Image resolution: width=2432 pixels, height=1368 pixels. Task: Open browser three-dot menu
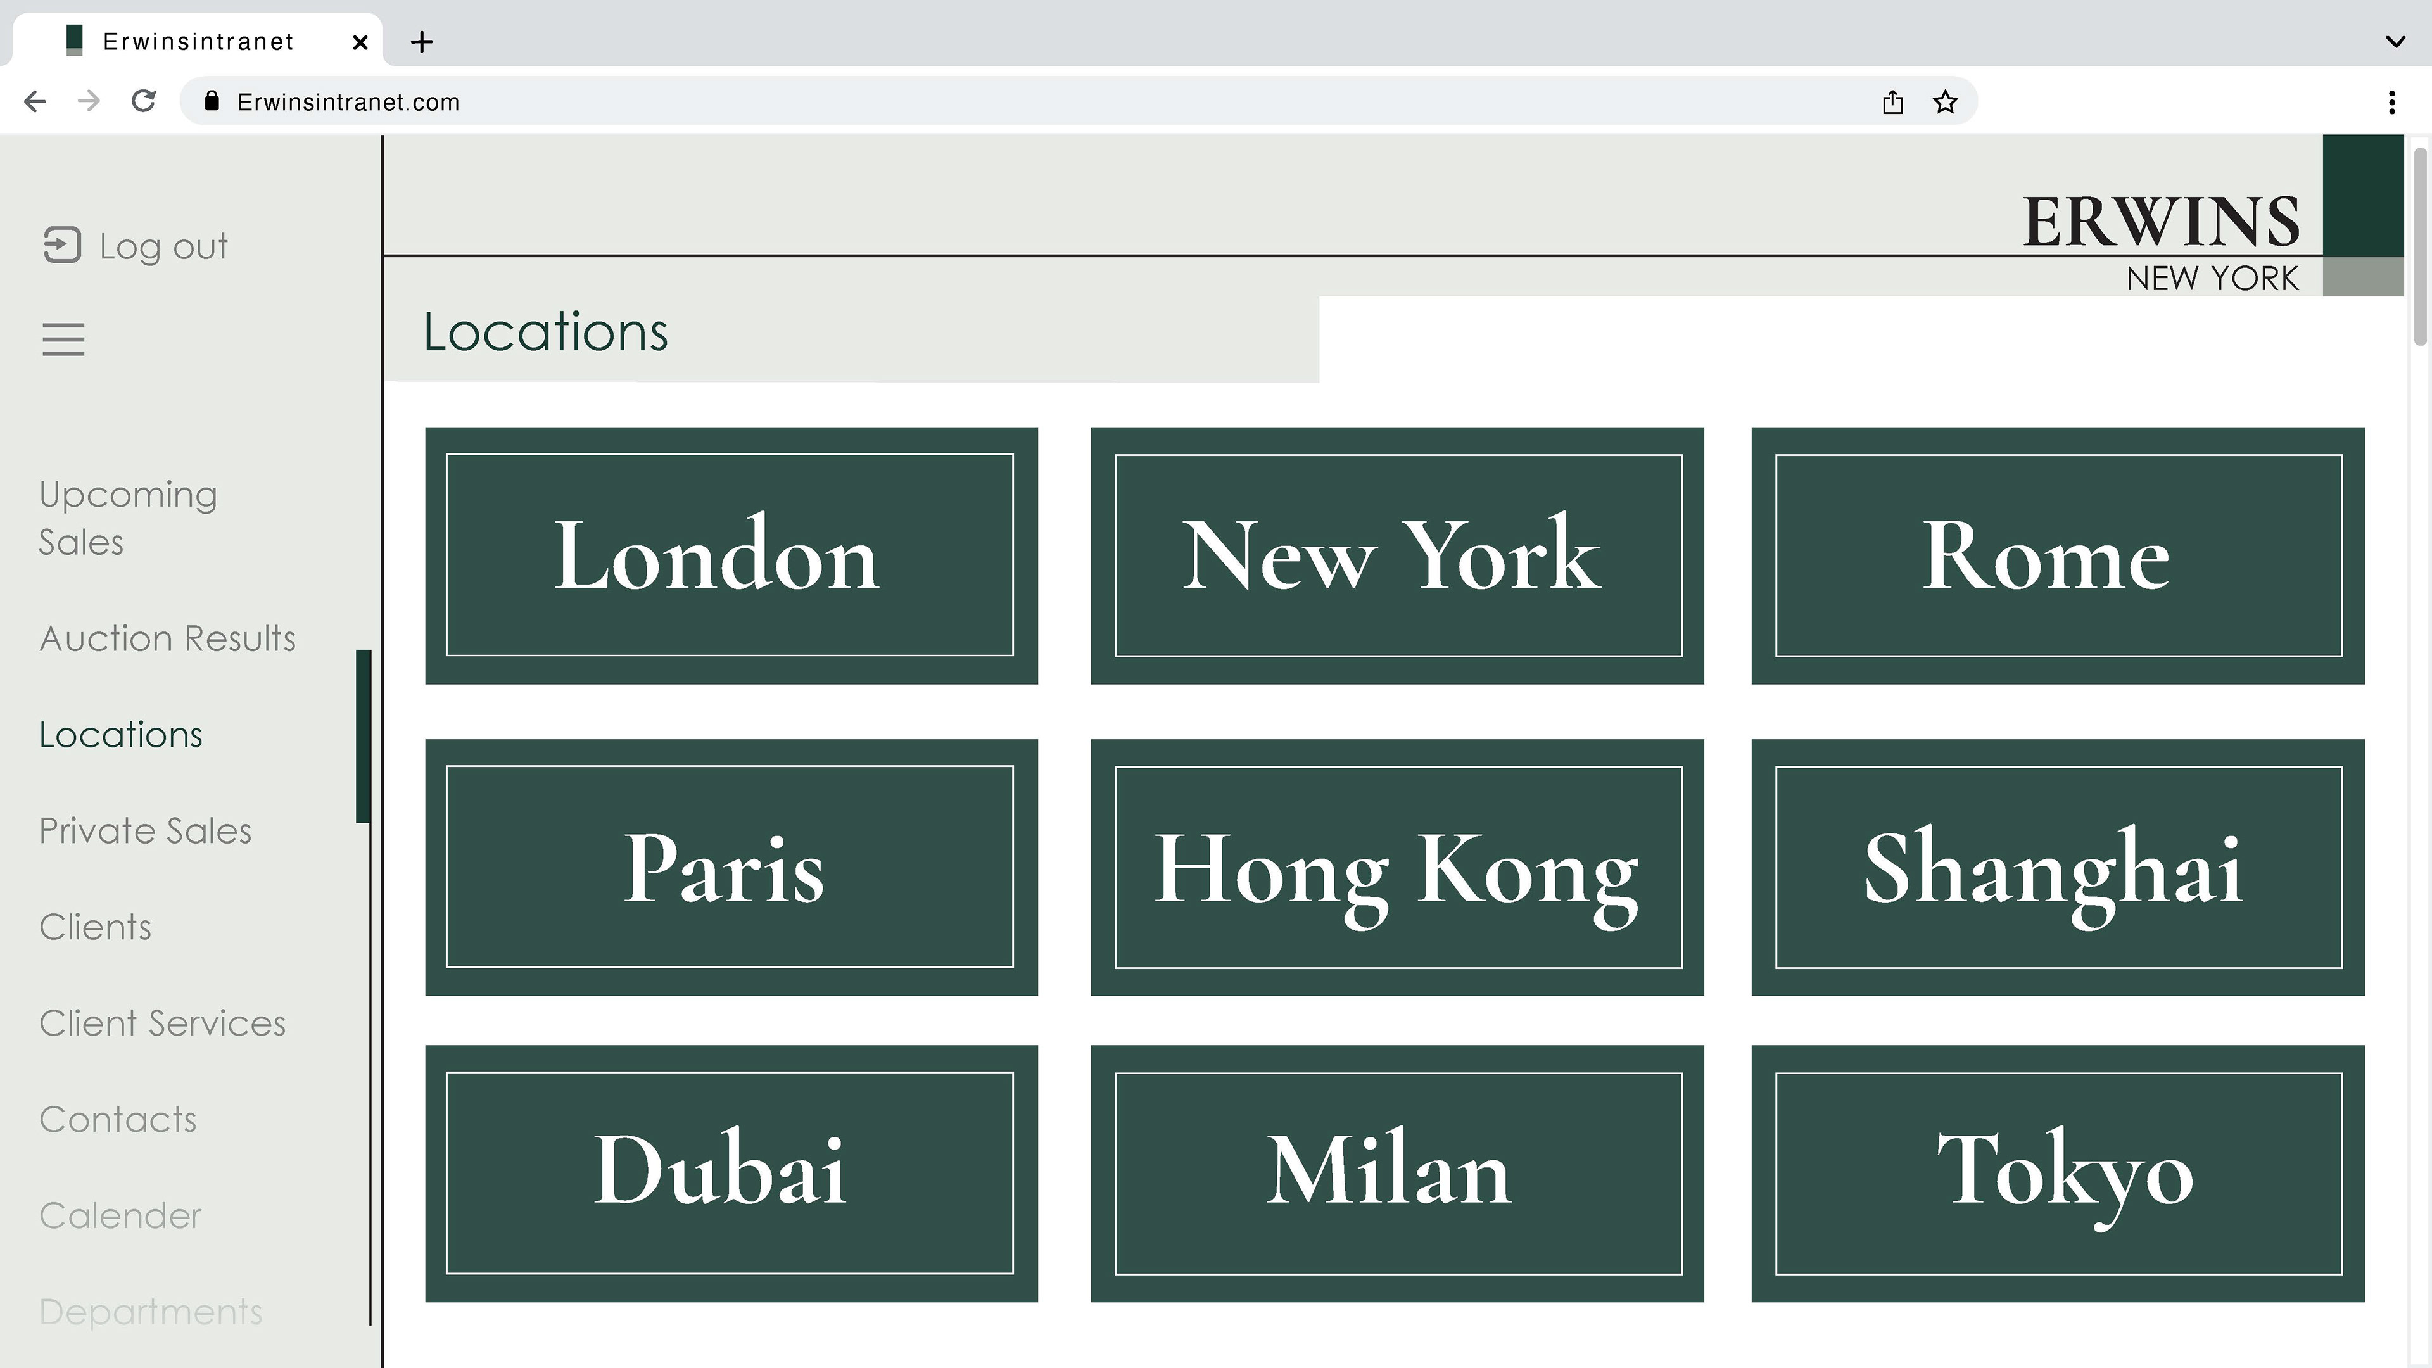point(2391,102)
